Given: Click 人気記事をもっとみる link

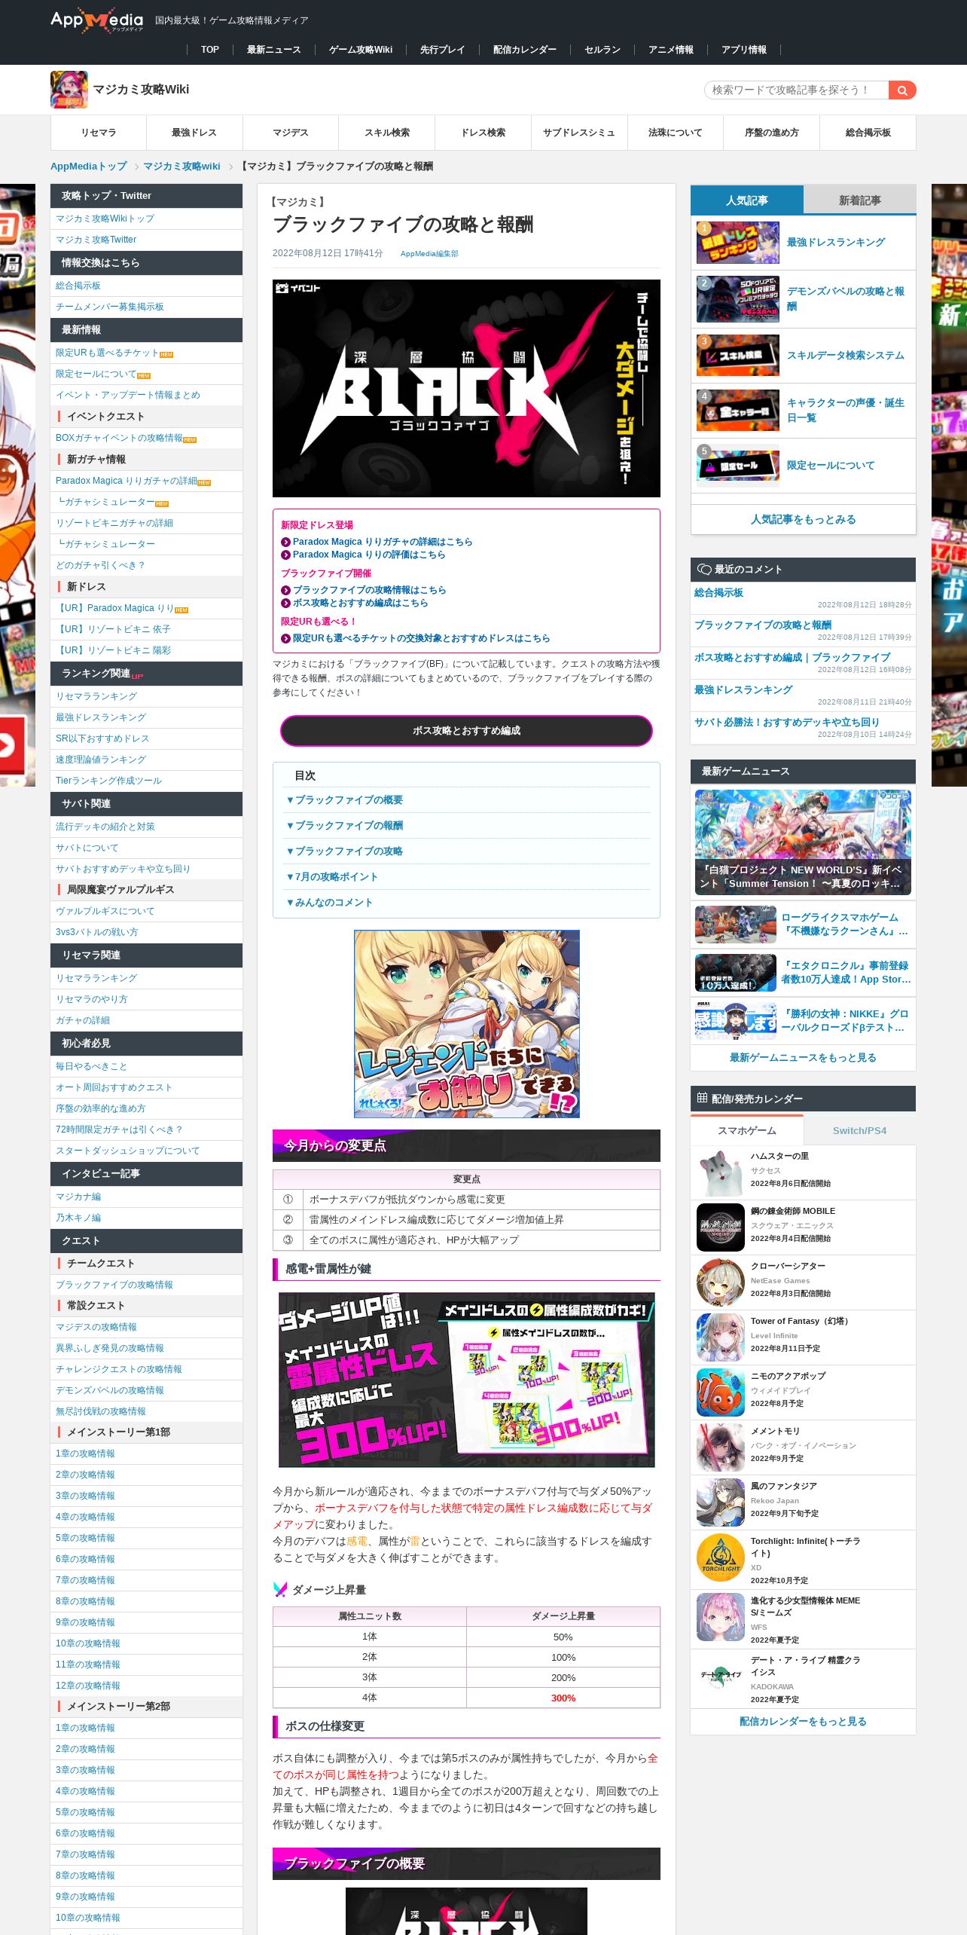Looking at the screenshot, I should tap(803, 520).
